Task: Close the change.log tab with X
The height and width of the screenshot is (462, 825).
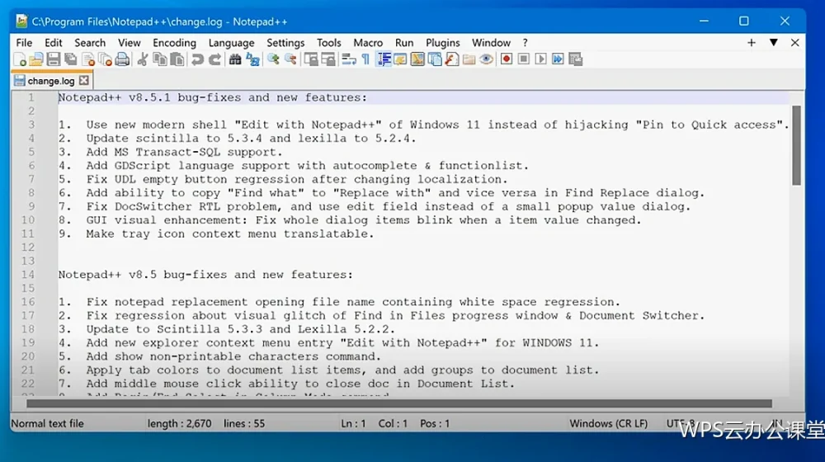Action: 83,81
